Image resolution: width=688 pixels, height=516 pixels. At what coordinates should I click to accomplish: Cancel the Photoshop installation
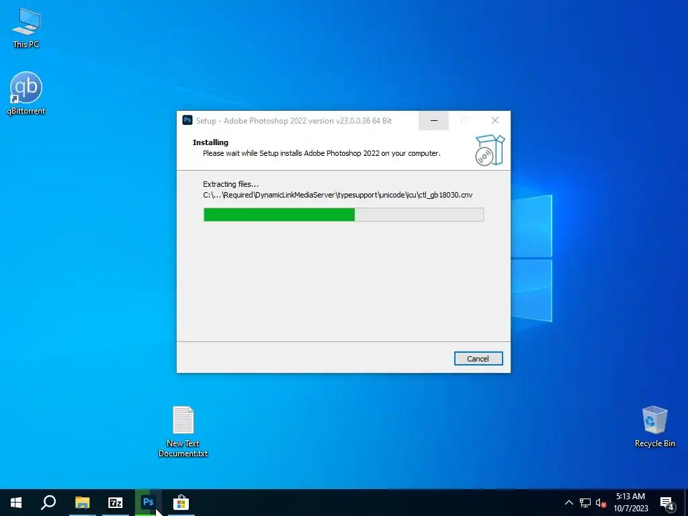coord(478,359)
